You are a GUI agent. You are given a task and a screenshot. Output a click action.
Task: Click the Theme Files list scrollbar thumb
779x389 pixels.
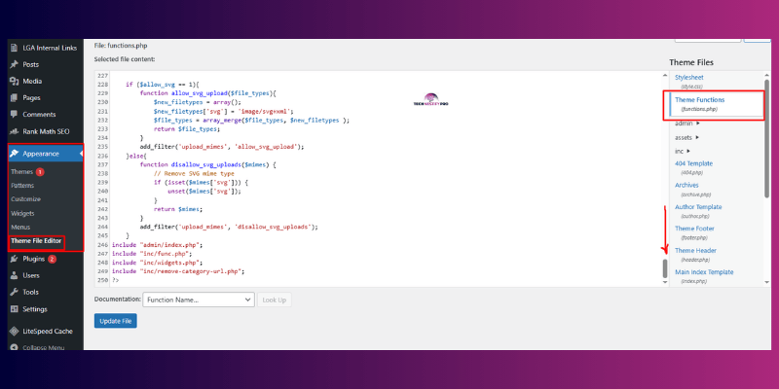[x=767, y=139]
